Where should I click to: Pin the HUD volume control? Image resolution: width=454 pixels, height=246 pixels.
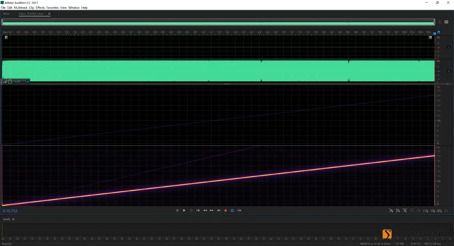pyautogui.click(x=27, y=81)
